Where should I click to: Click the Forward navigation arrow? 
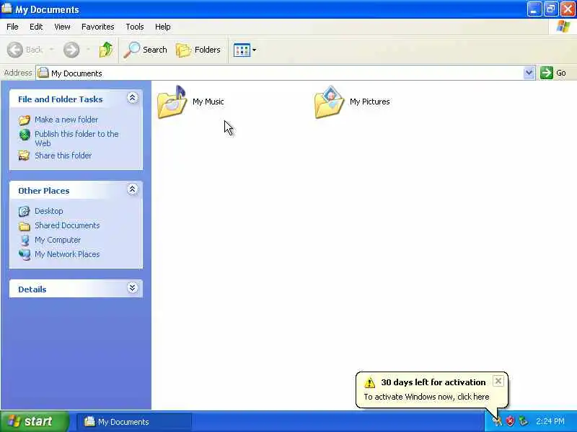coord(71,50)
